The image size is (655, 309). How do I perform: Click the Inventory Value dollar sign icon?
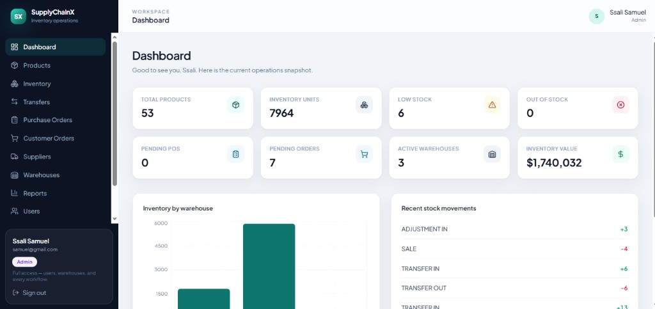coord(620,154)
